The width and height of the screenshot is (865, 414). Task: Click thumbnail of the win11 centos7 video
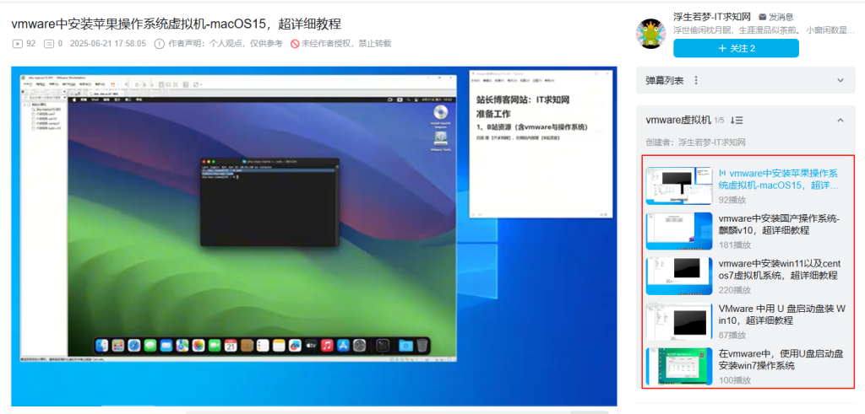(x=679, y=276)
